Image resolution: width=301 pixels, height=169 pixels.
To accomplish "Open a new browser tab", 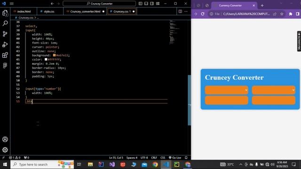I will [x=262, y=6].
